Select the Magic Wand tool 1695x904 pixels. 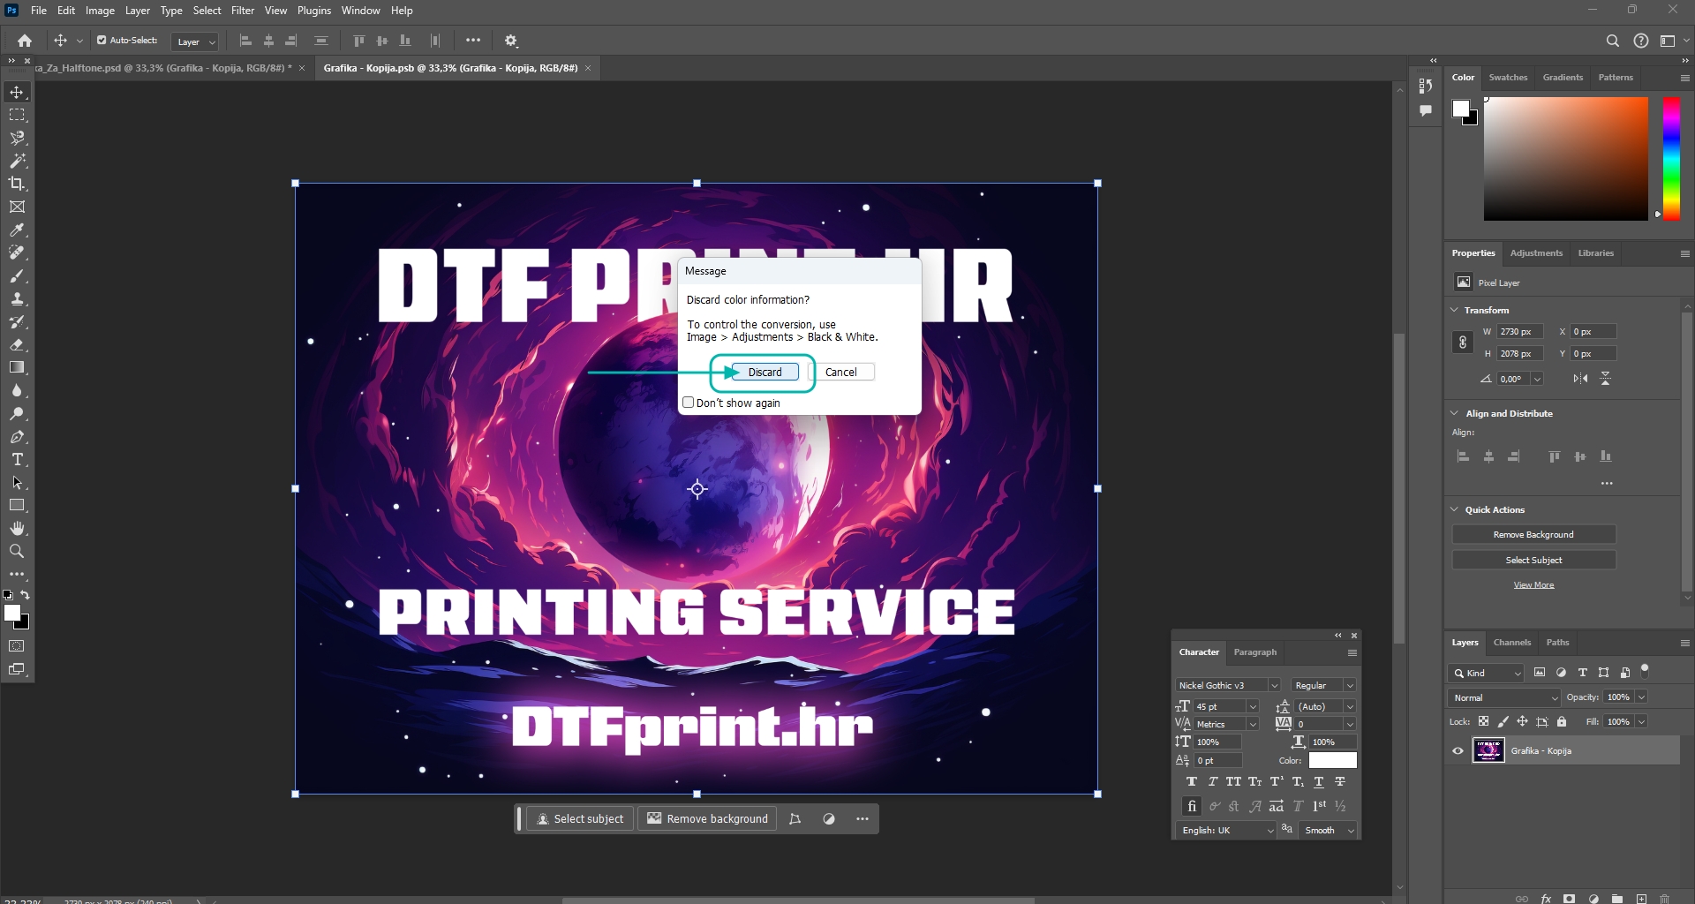pos(17,161)
